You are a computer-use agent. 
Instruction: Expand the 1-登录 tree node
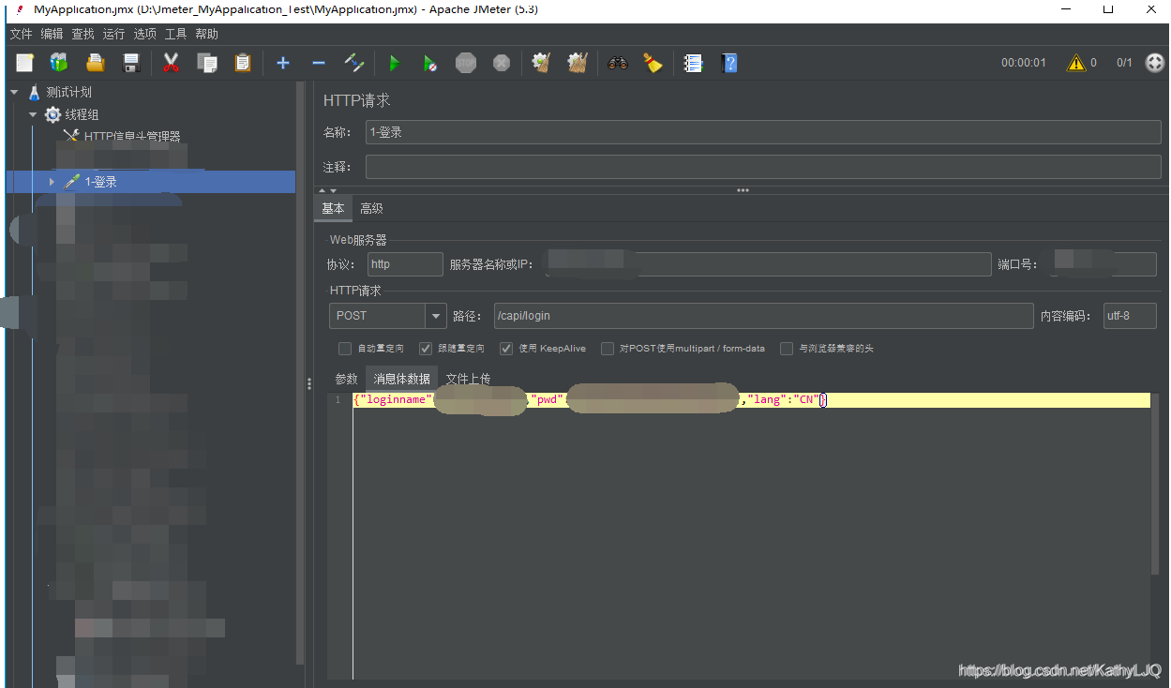pos(53,181)
